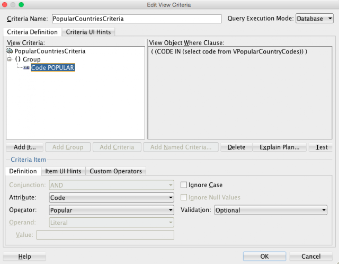Click into the Criteria Name field

coord(137,19)
